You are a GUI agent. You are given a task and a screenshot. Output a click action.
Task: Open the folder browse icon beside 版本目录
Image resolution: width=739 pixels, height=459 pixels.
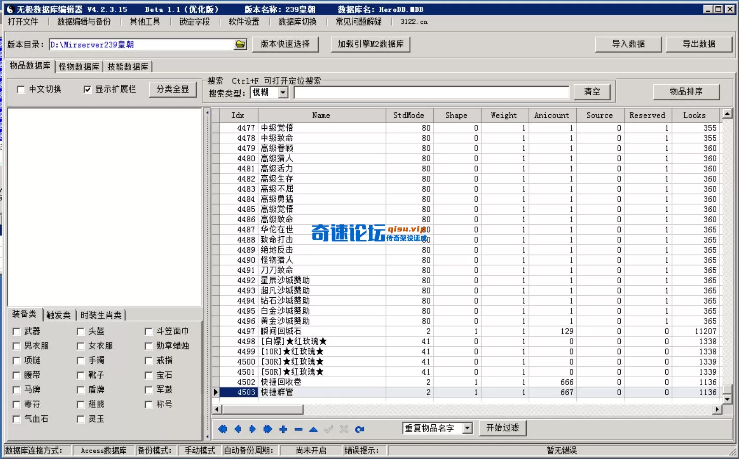(240, 44)
